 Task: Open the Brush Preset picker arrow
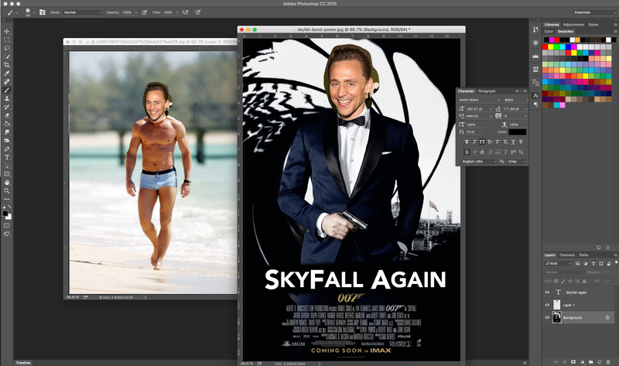click(x=34, y=12)
